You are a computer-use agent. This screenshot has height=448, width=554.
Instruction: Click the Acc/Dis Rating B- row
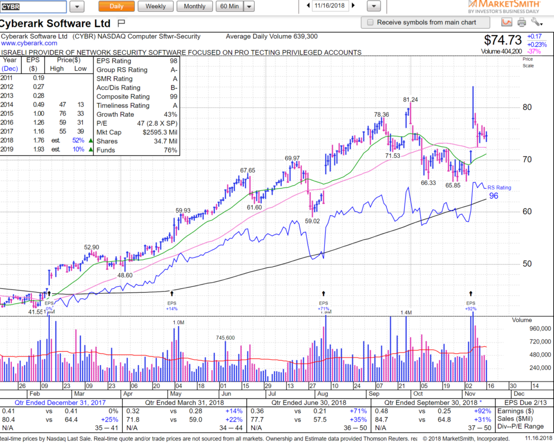pyautogui.click(x=137, y=88)
